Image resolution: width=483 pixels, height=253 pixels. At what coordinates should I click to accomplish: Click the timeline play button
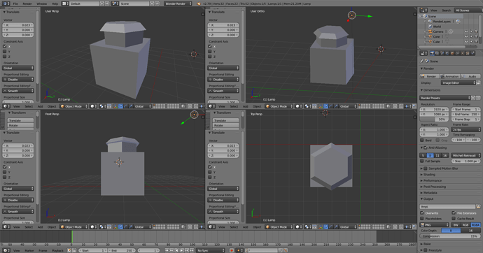click(x=182, y=250)
